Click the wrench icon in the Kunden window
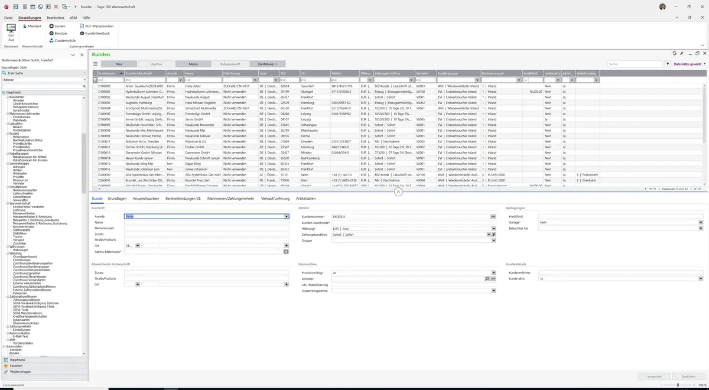The image size is (709, 390). [x=682, y=53]
